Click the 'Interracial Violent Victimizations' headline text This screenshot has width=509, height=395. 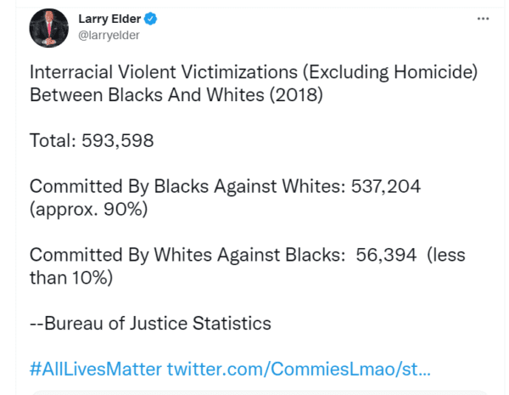point(164,72)
